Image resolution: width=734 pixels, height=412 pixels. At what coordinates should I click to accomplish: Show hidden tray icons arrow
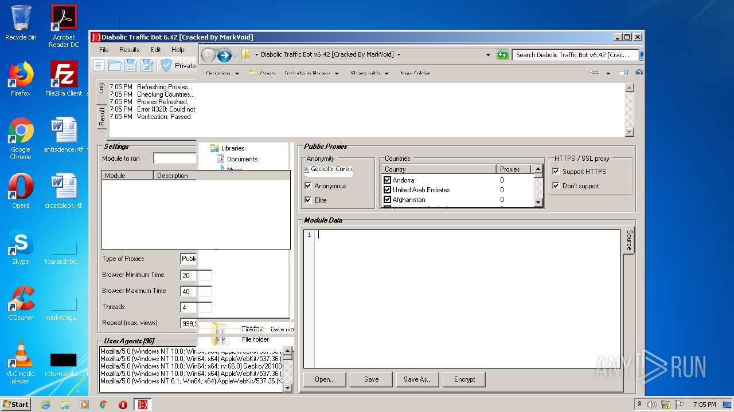[640, 405]
